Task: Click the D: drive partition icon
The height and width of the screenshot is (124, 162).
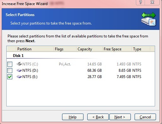Action: (x=19, y=70)
